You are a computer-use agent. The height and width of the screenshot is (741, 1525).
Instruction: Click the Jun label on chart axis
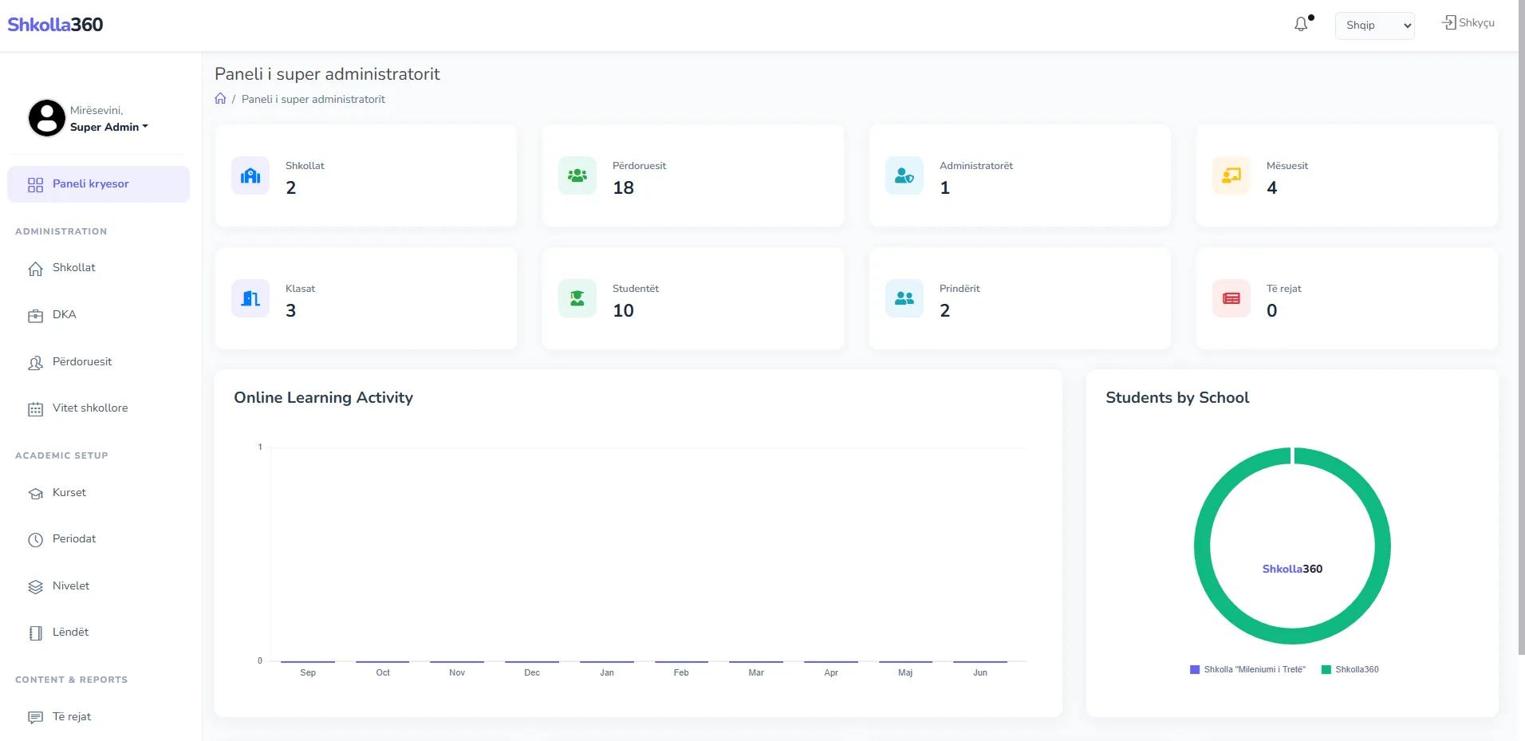pos(980,673)
